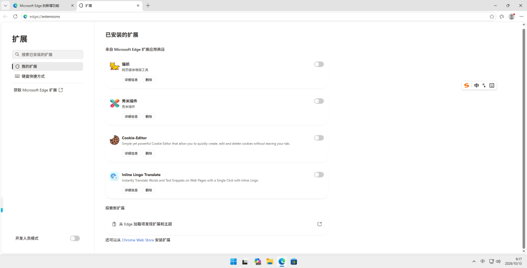Click the edge://extensions address bar
The height and width of the screenshot is (268, 527).
click(258, 16)
